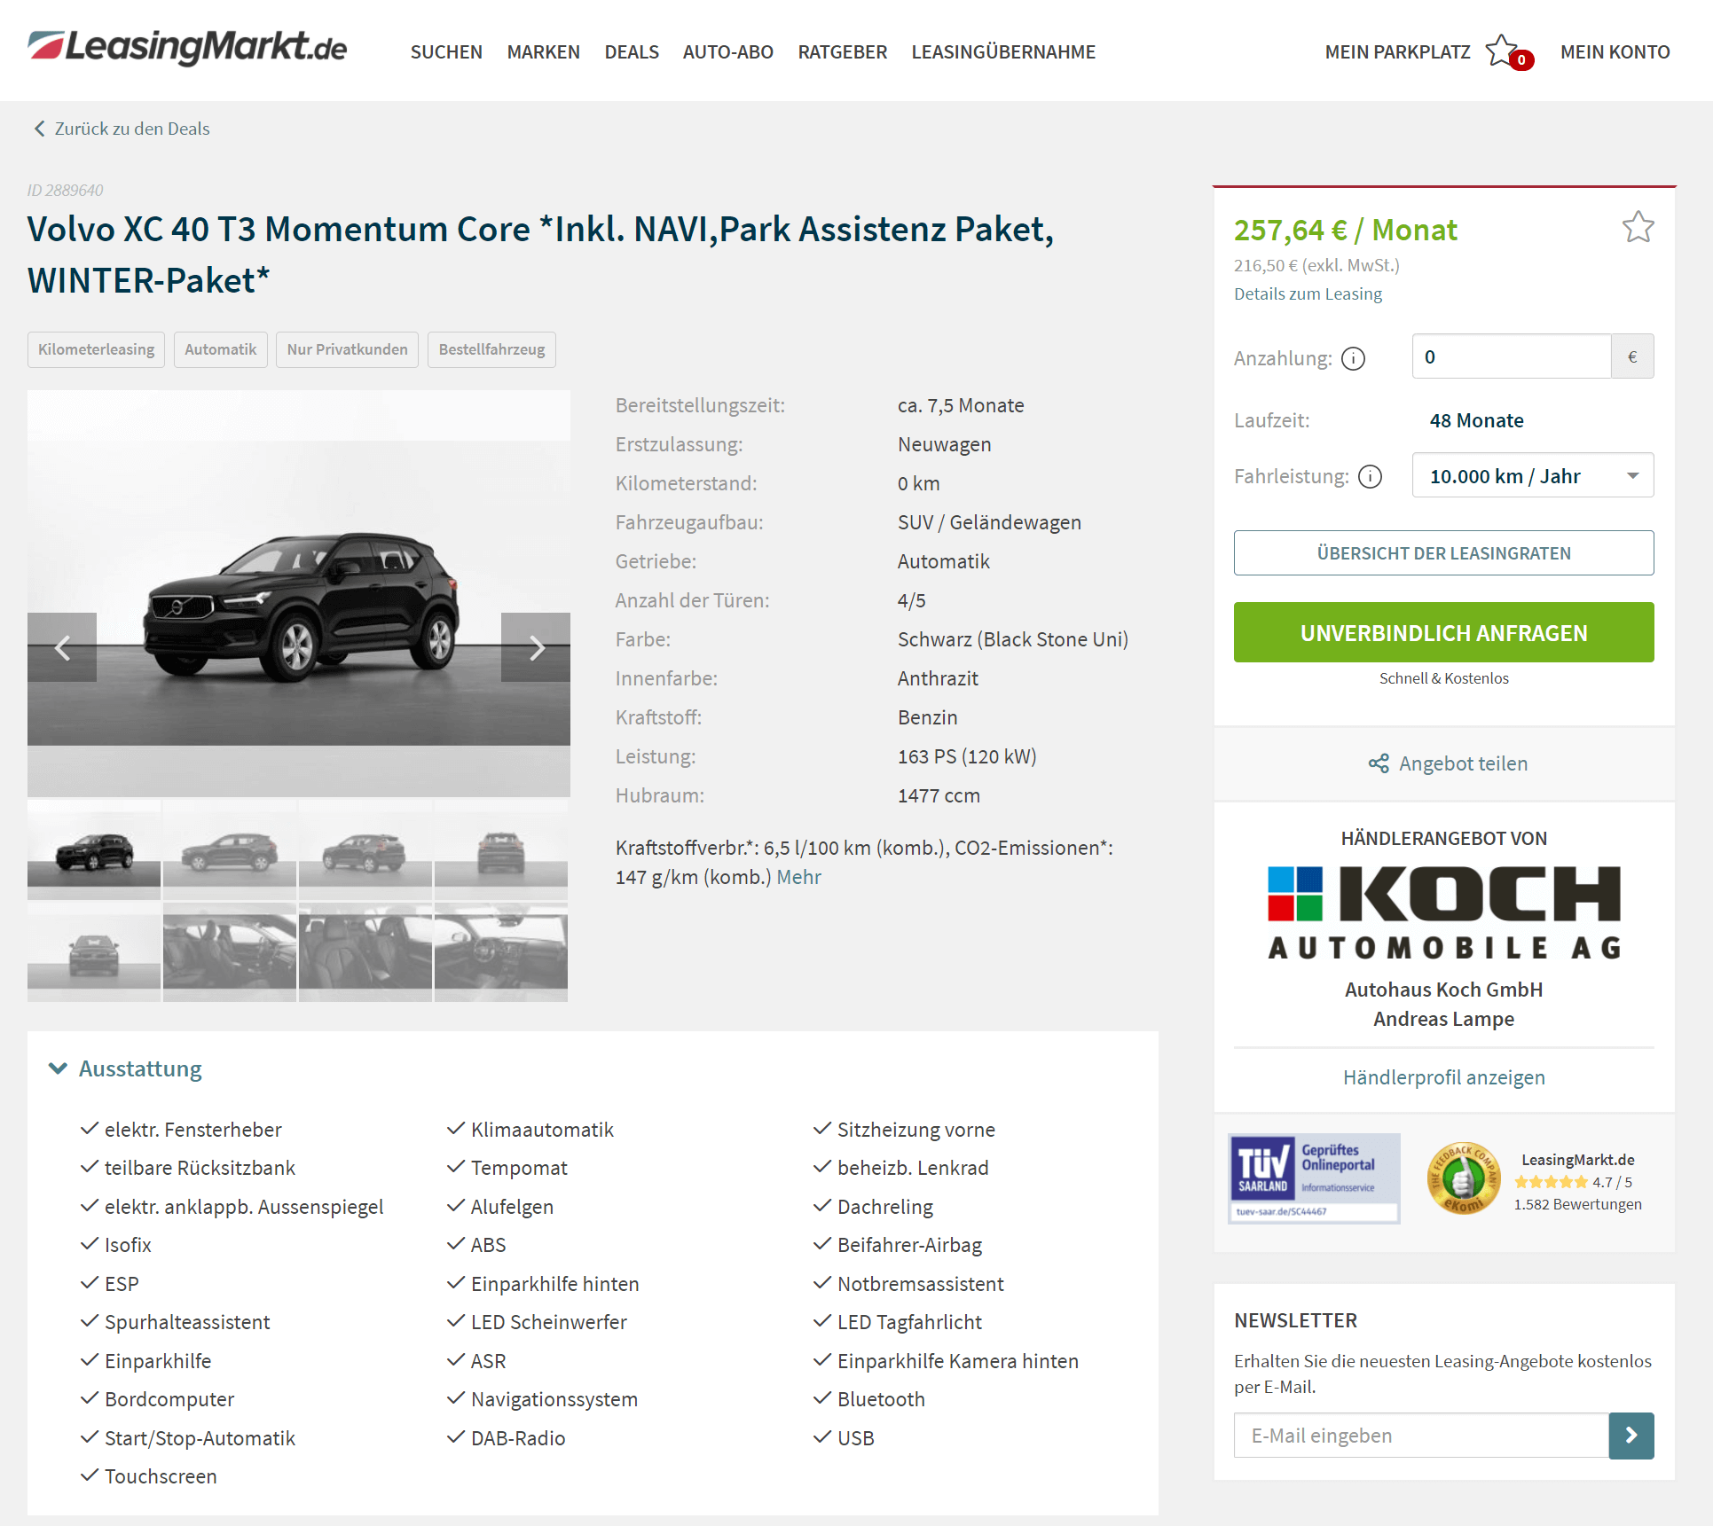Open MEIN PARKPLATZ
Viewport: 1713px width, 1526px height.
(1398, 51)
